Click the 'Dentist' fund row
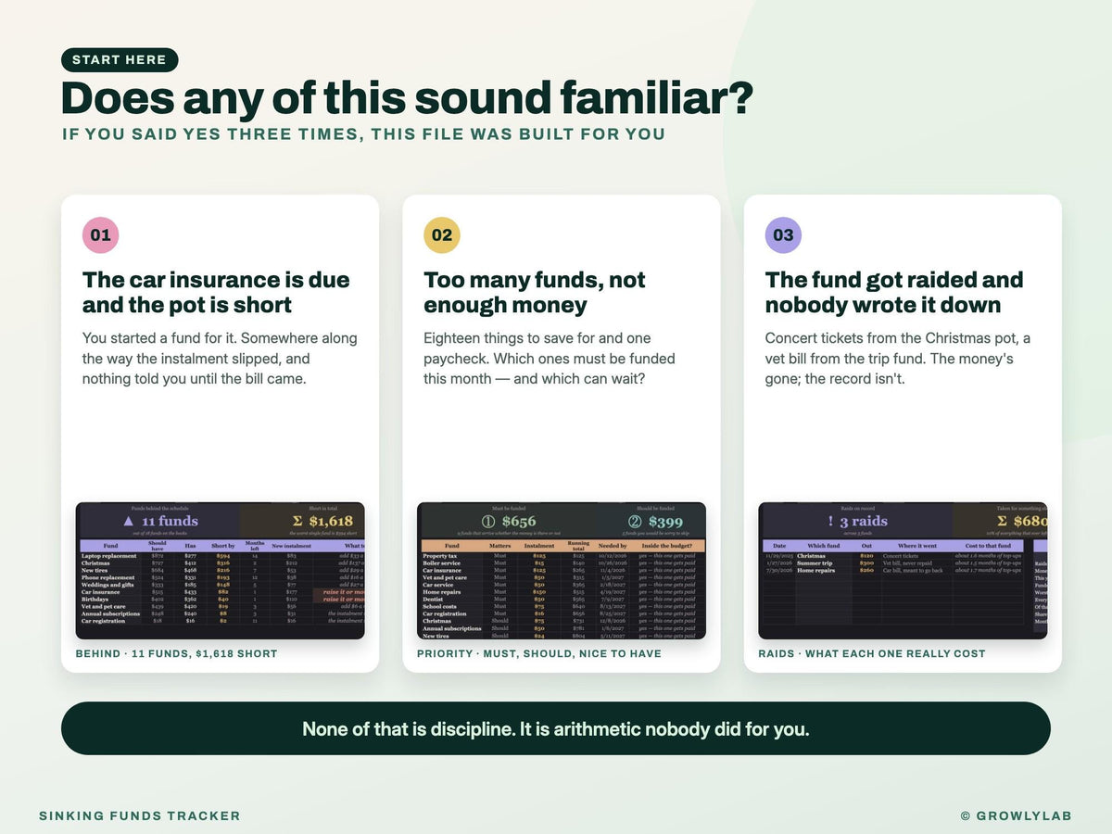 [563, 600]
